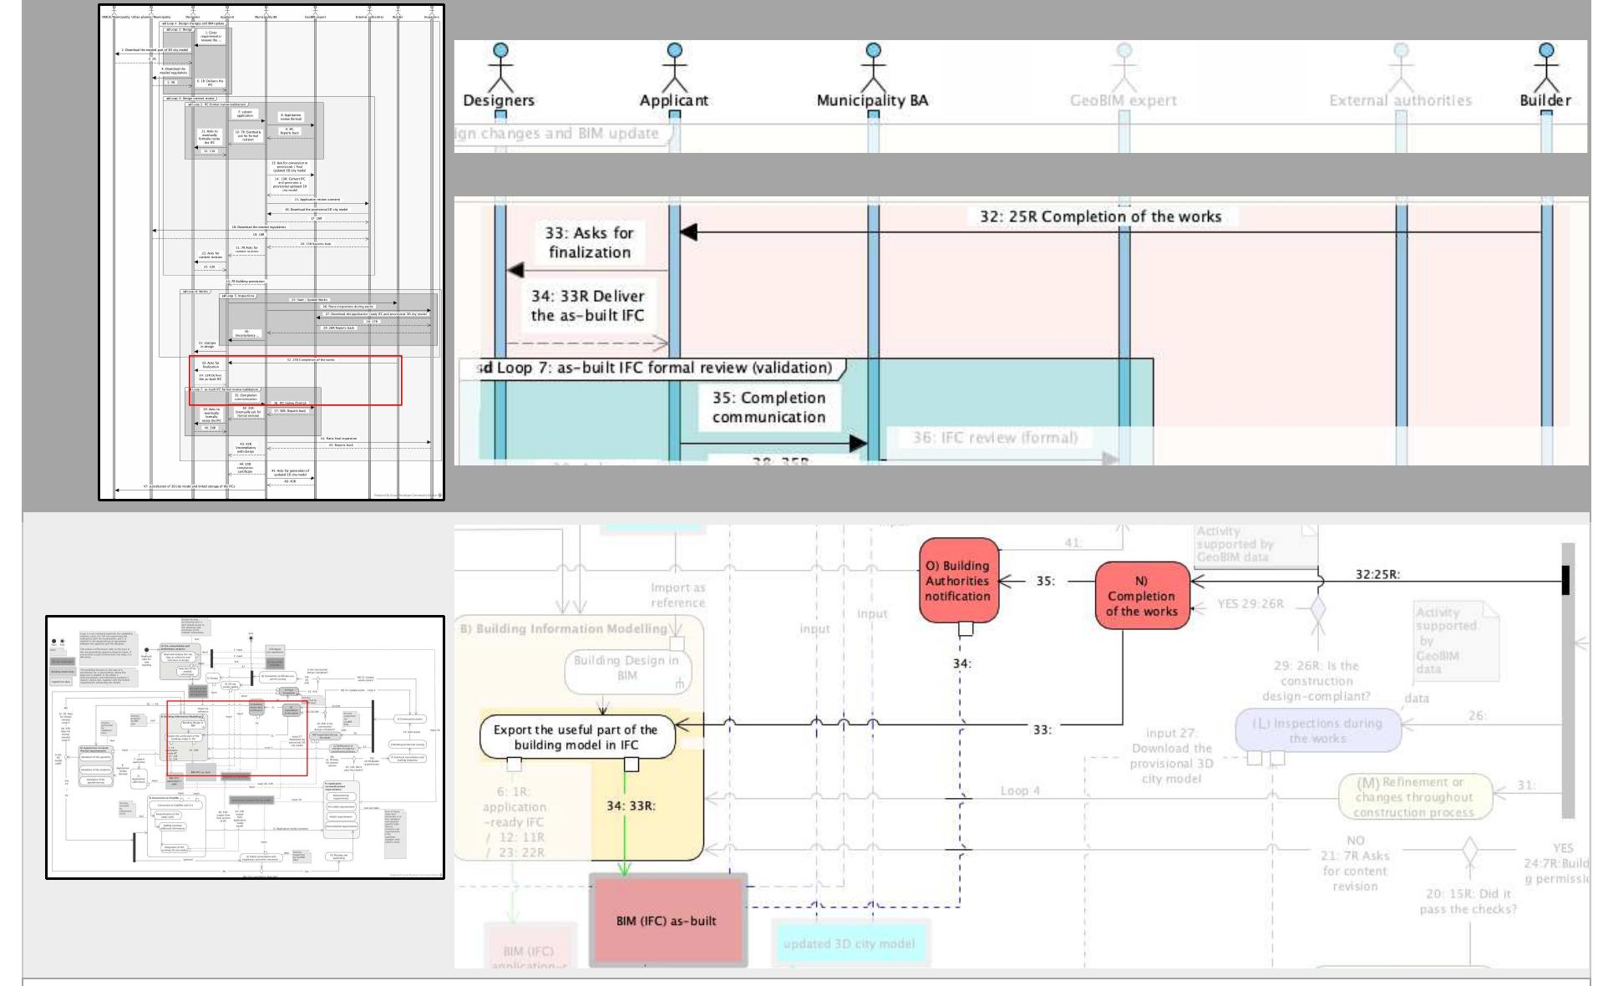This screenshot has width=1603, height=986.
Task: Click faded message '36: IFC review (formal)'
Action: tap(994, 437)
